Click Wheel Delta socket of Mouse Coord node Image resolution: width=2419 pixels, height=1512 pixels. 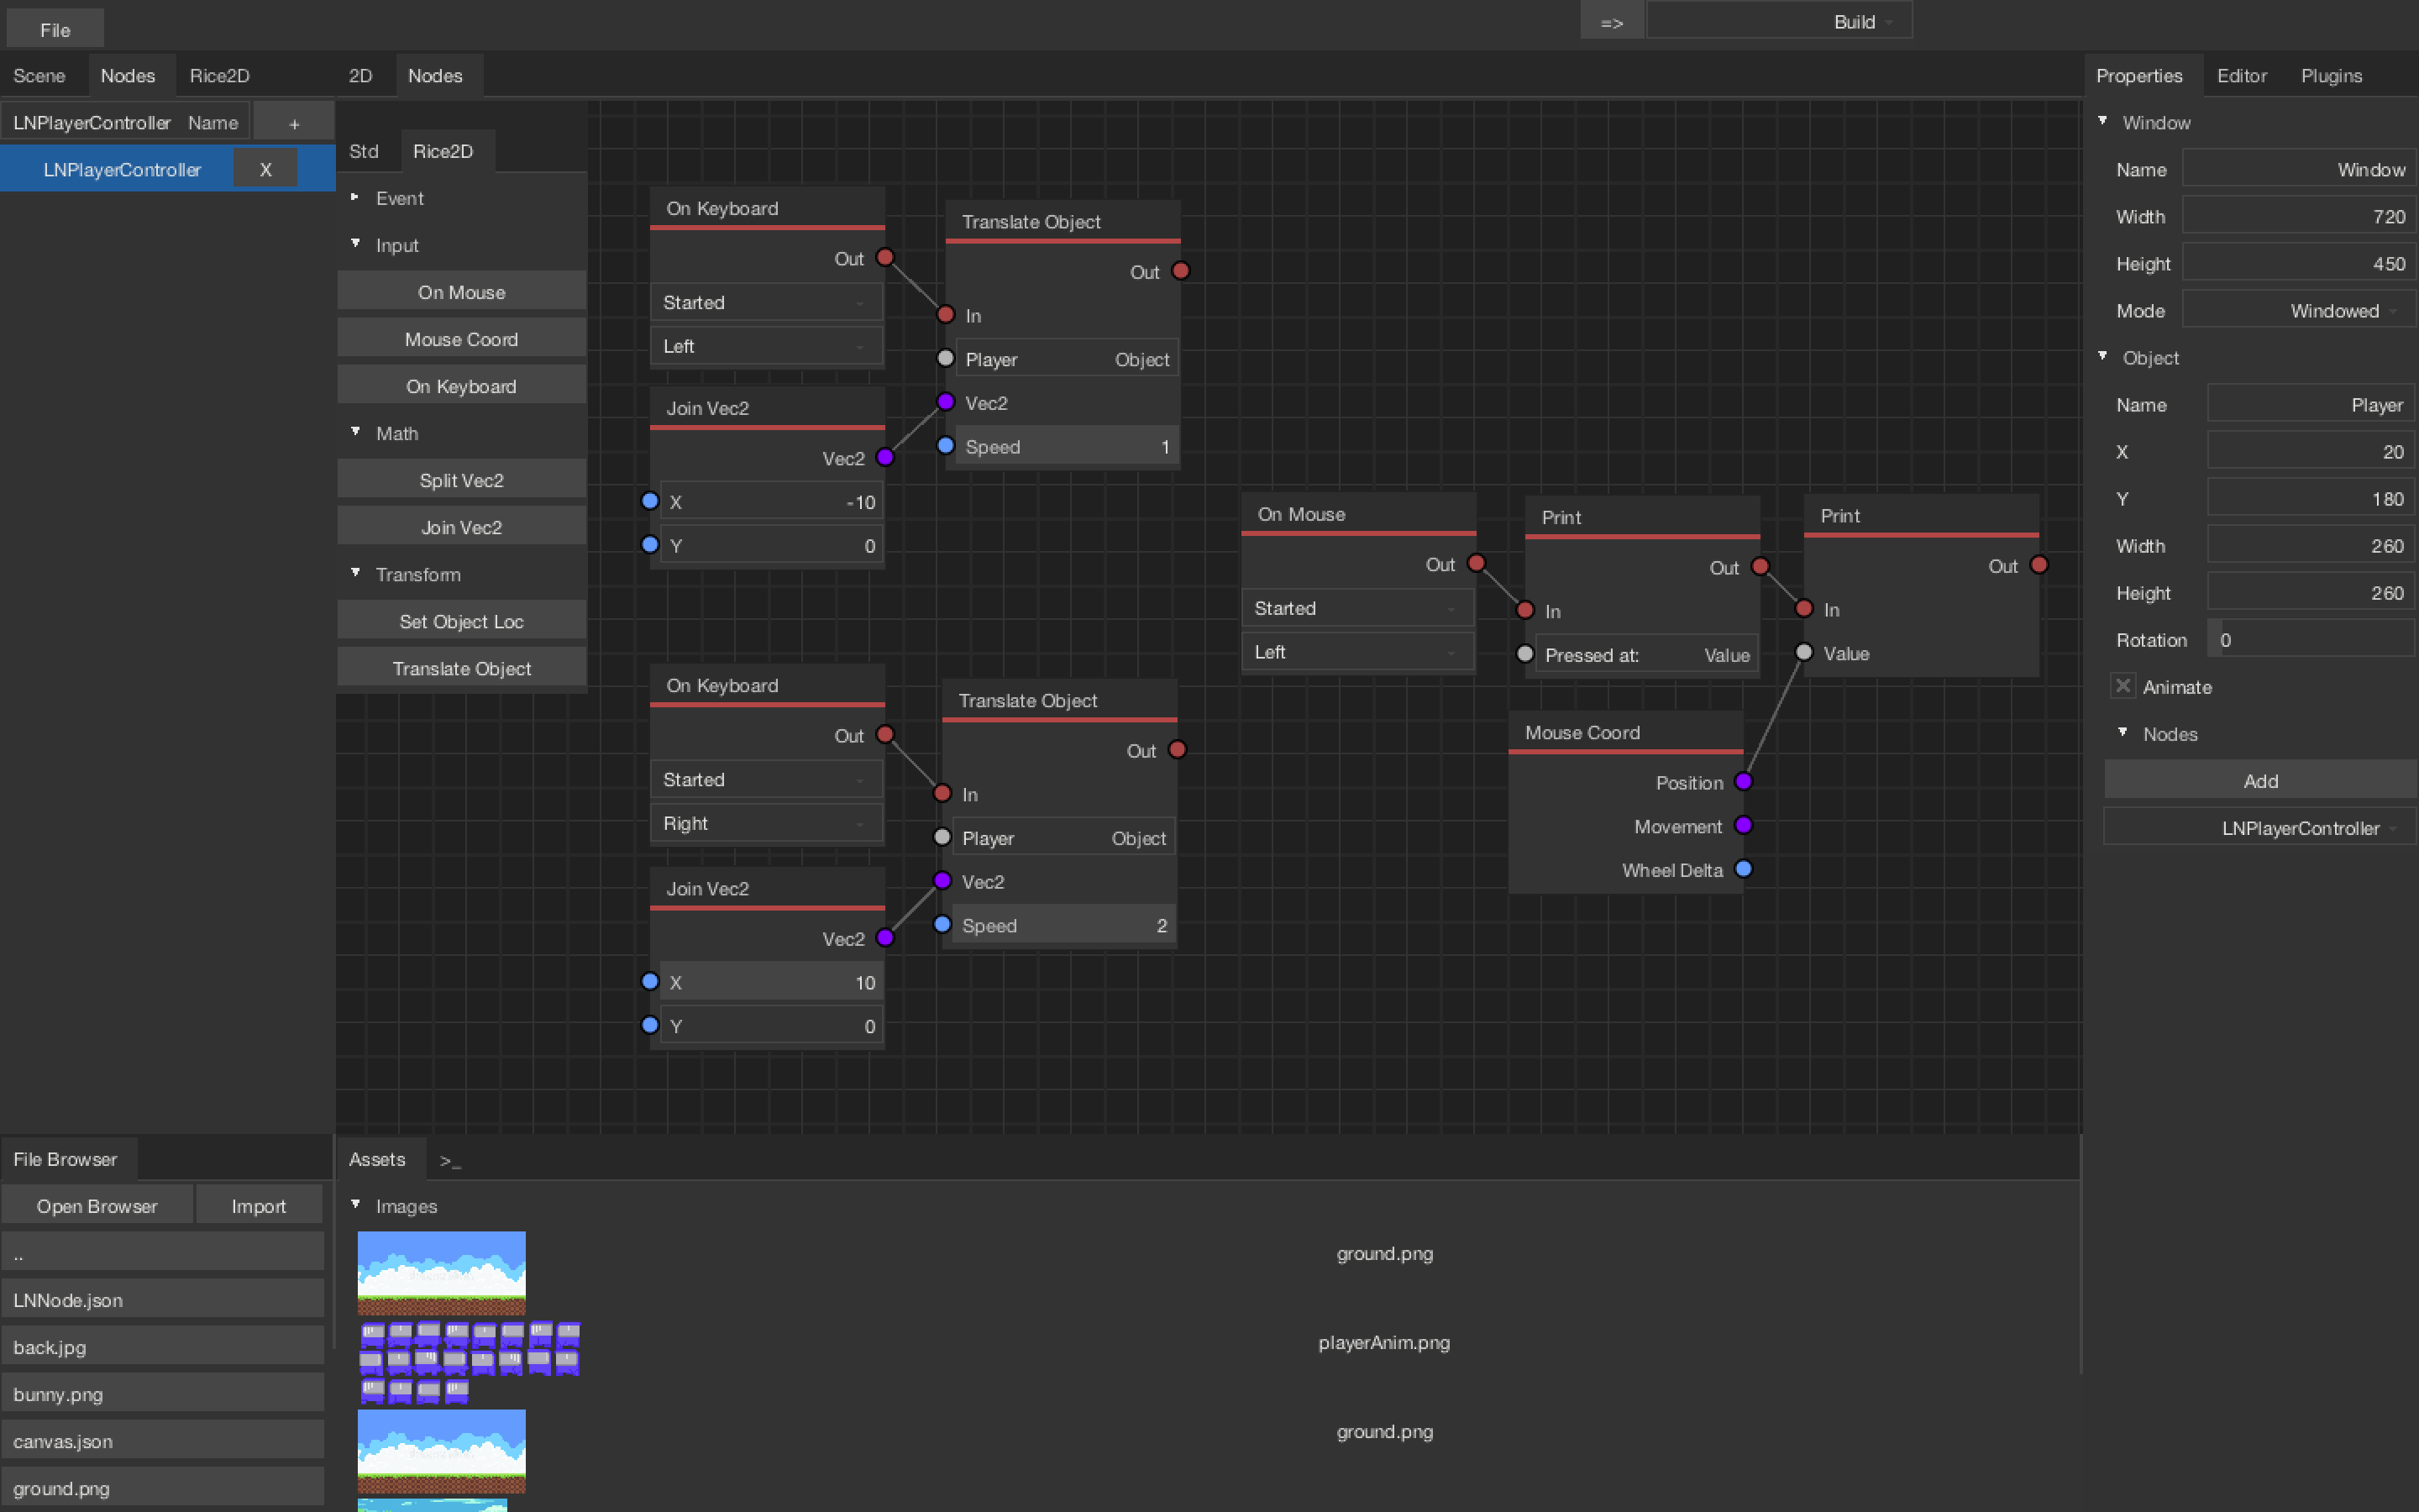(1744, 869)
